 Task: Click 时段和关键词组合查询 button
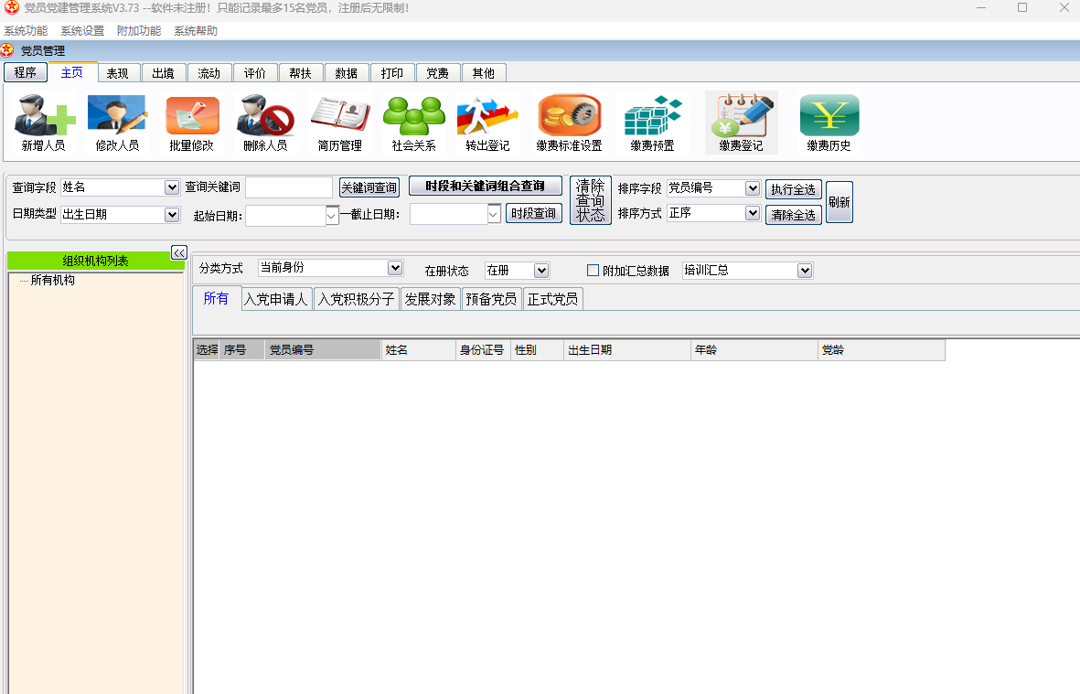(x=485, y=186)
